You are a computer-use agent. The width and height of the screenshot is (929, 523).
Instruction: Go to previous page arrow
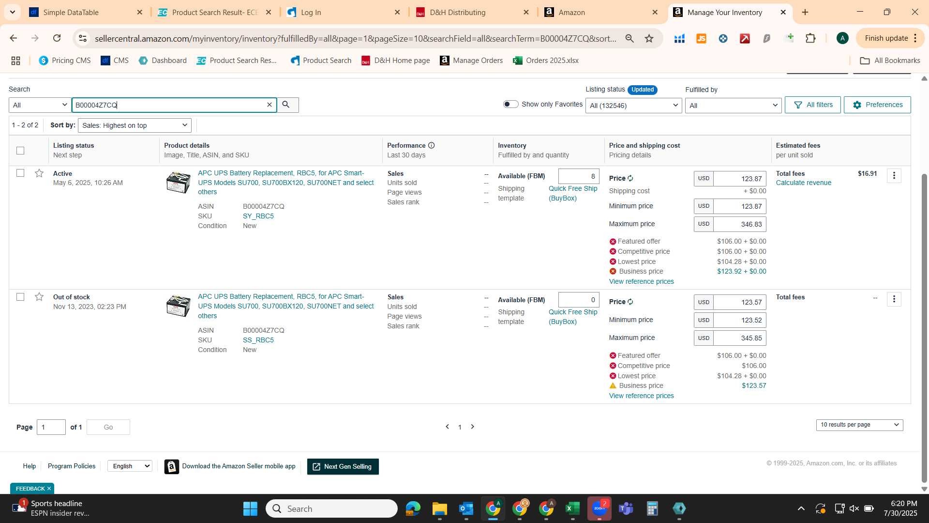(x=447, y=427)
